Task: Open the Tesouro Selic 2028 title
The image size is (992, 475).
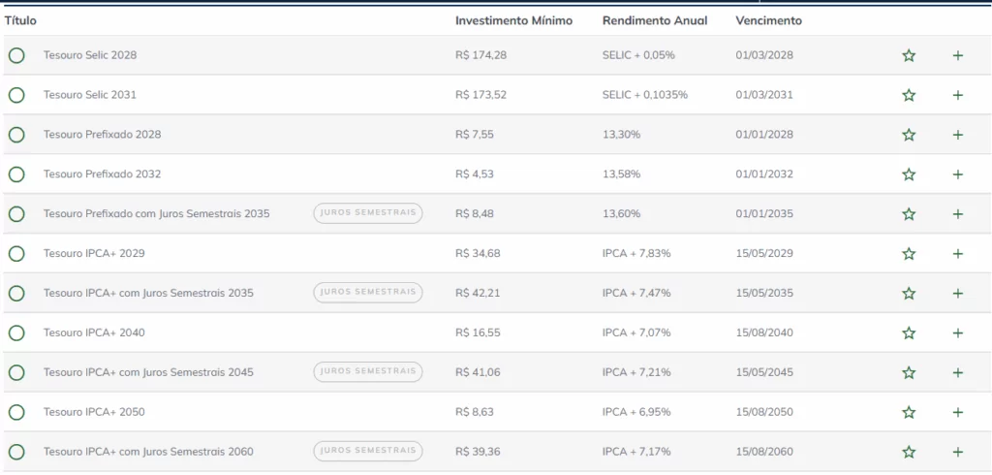Action: [90, 55]
